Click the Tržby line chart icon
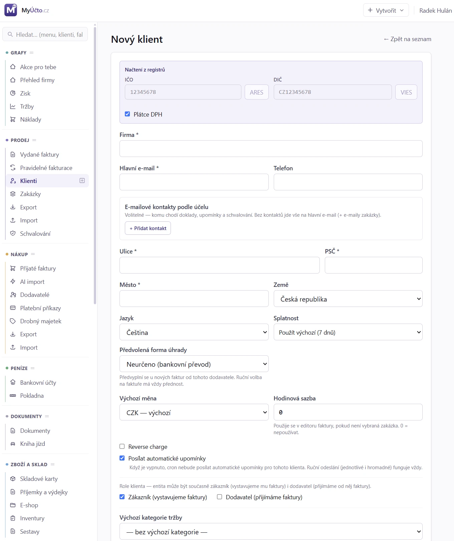 coord(13,107)
